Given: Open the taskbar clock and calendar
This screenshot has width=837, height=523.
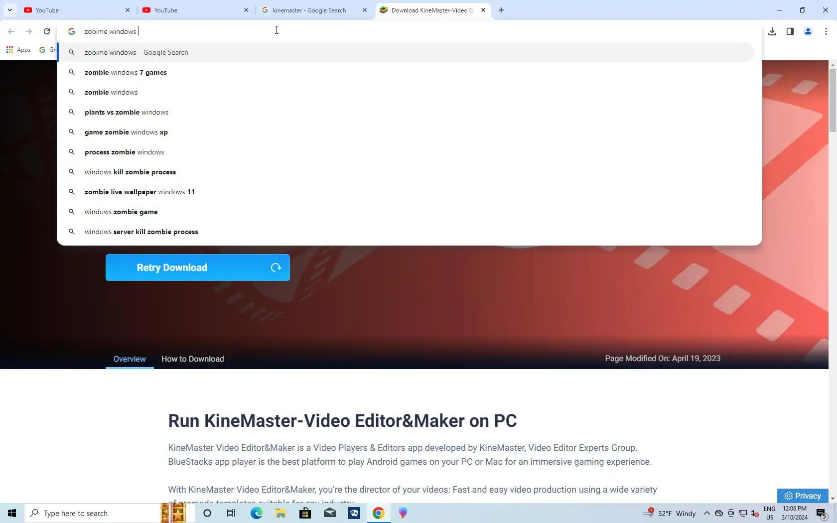Looking at the screenshot, I should (x=795, y=513).
